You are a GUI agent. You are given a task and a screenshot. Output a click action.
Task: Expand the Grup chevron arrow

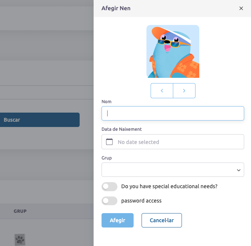(239, 170)
